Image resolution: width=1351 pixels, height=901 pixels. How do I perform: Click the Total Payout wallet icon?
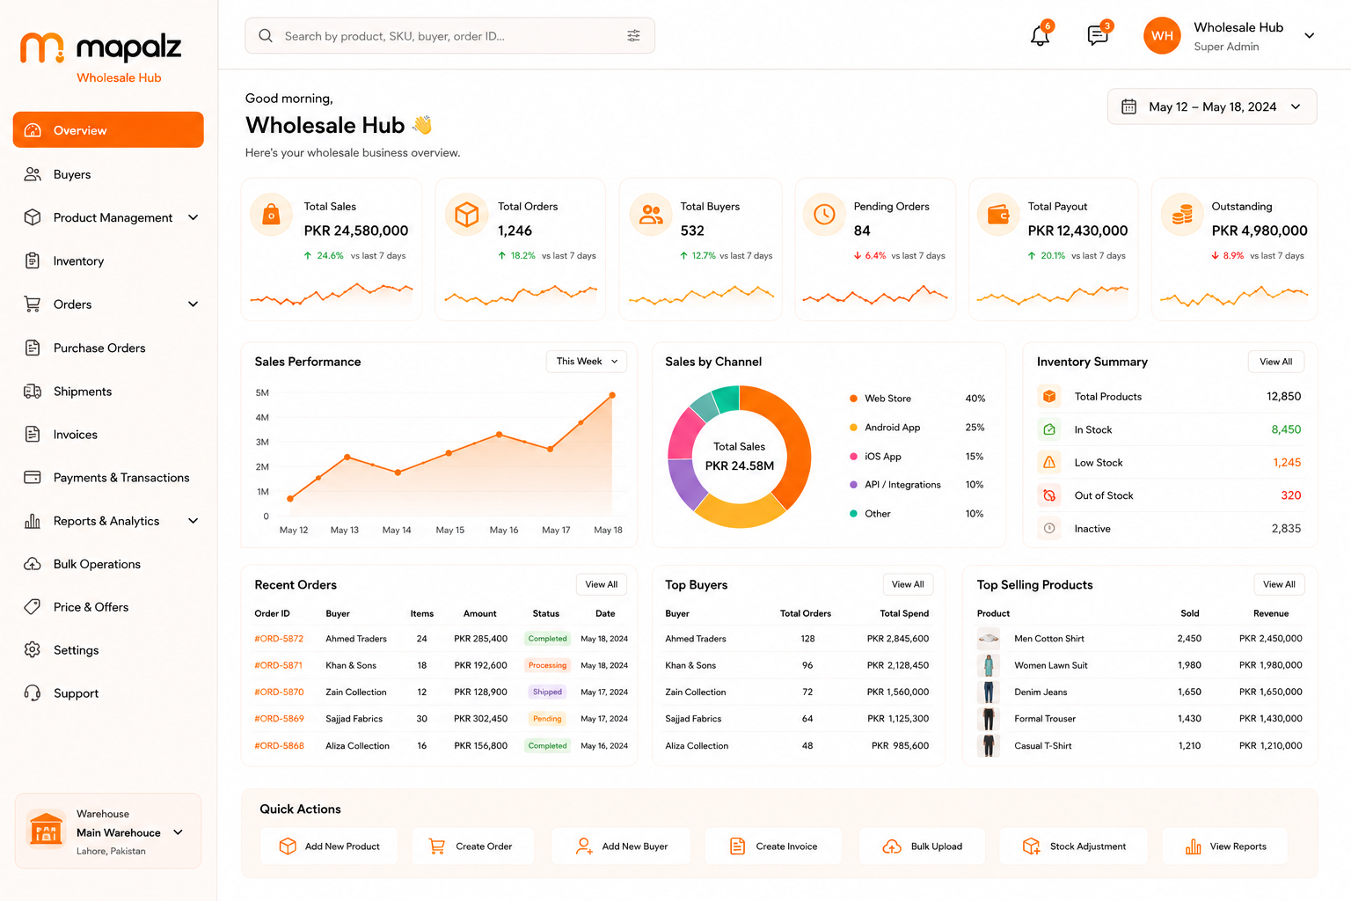(998, 215)
